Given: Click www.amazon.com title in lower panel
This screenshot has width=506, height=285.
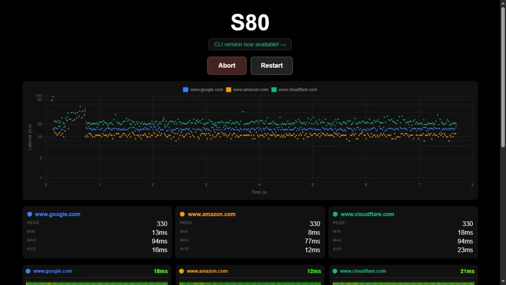Looking at the screenshot, I should [x=207, y=271].
